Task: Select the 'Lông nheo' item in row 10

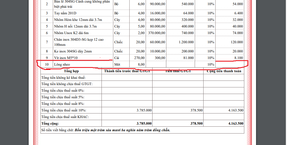Action: click(x=62, y=64)
